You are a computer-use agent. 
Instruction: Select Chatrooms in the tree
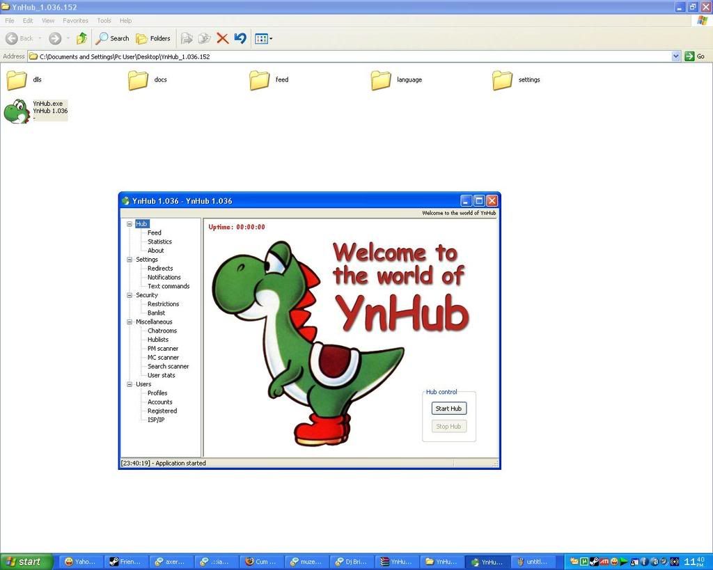[x=162, y=331]
